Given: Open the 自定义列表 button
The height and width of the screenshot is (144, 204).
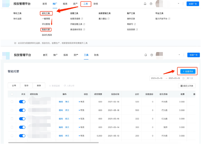Looking at the screenshot, I should tap(187, 86).
